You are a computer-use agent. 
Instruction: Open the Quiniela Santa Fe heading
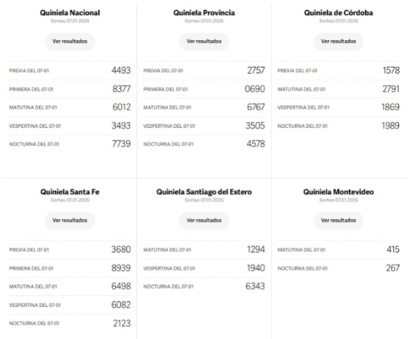70,192
